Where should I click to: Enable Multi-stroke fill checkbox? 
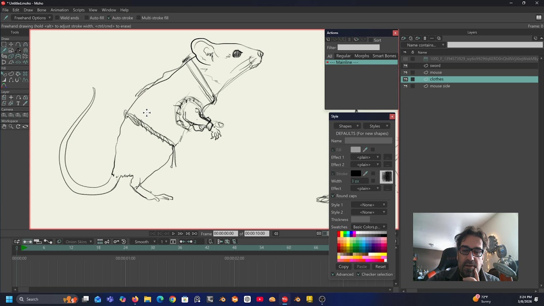pos(139,18)
